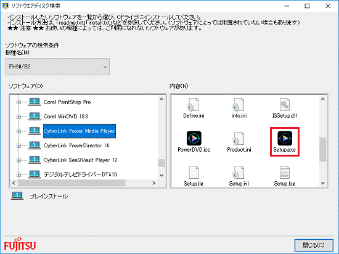Select CyberLink SeeQVault Player 12 entry
The width and height of the screenshot is (339, 254).
coord(80,160)
